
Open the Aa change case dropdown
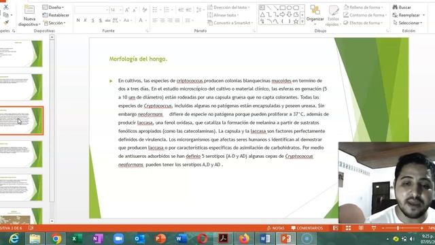(x=127, y=20)
